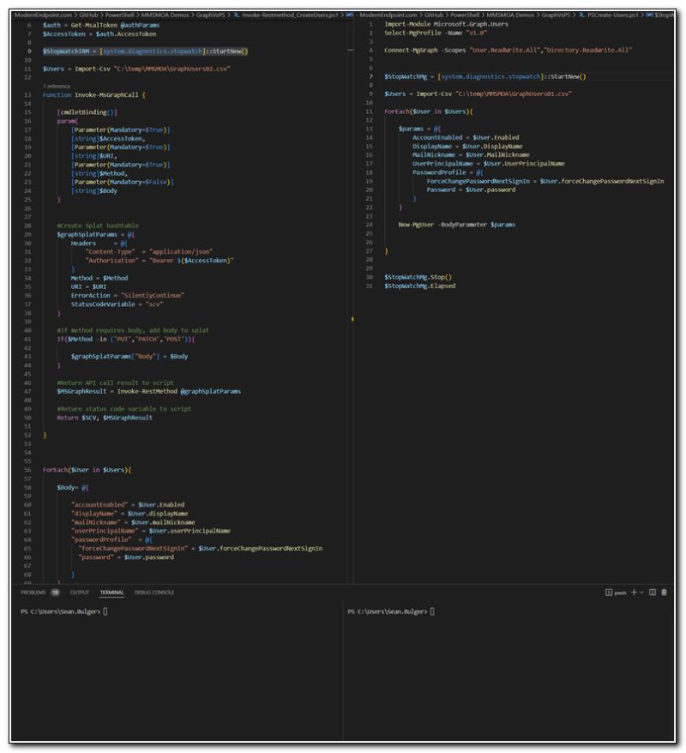This screenshot has height=753, width=686.
Task: Split the terminal using the split icon
Action: 653,593
